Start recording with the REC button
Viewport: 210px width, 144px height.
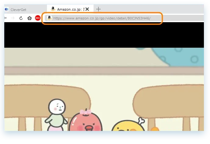point(38,18)
